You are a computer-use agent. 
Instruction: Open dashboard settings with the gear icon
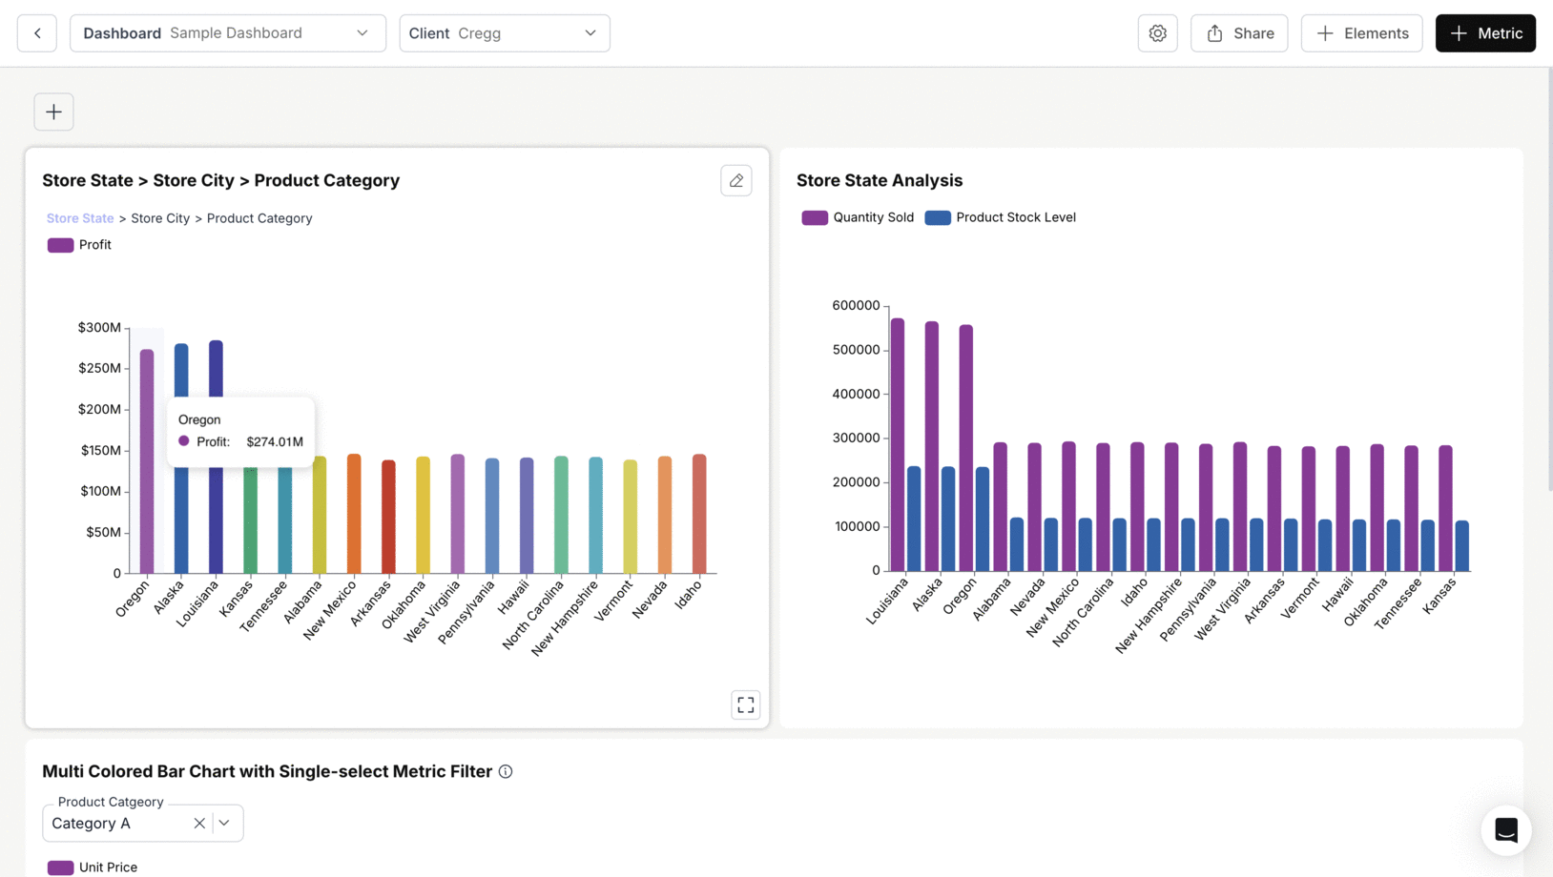click(1157, 32)
